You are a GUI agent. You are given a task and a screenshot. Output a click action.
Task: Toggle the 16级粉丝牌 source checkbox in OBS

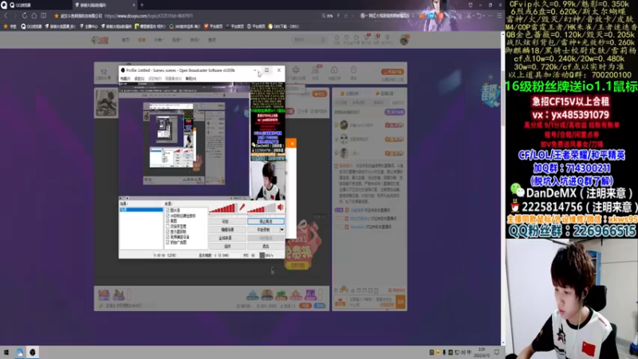pyautogui.click(x=167, y=215)
